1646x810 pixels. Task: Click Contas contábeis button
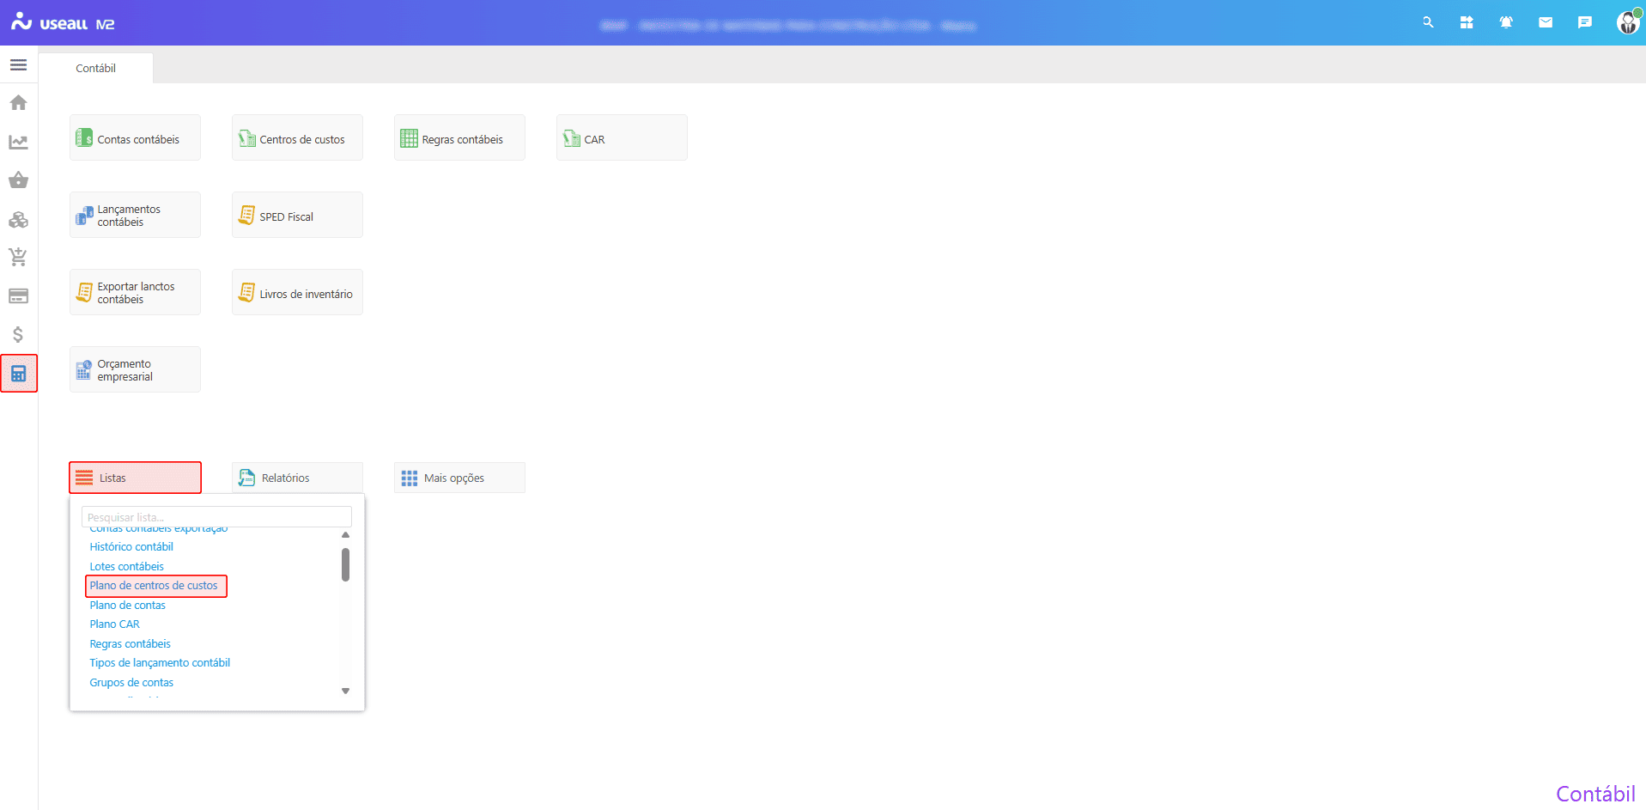pos(135,138)
